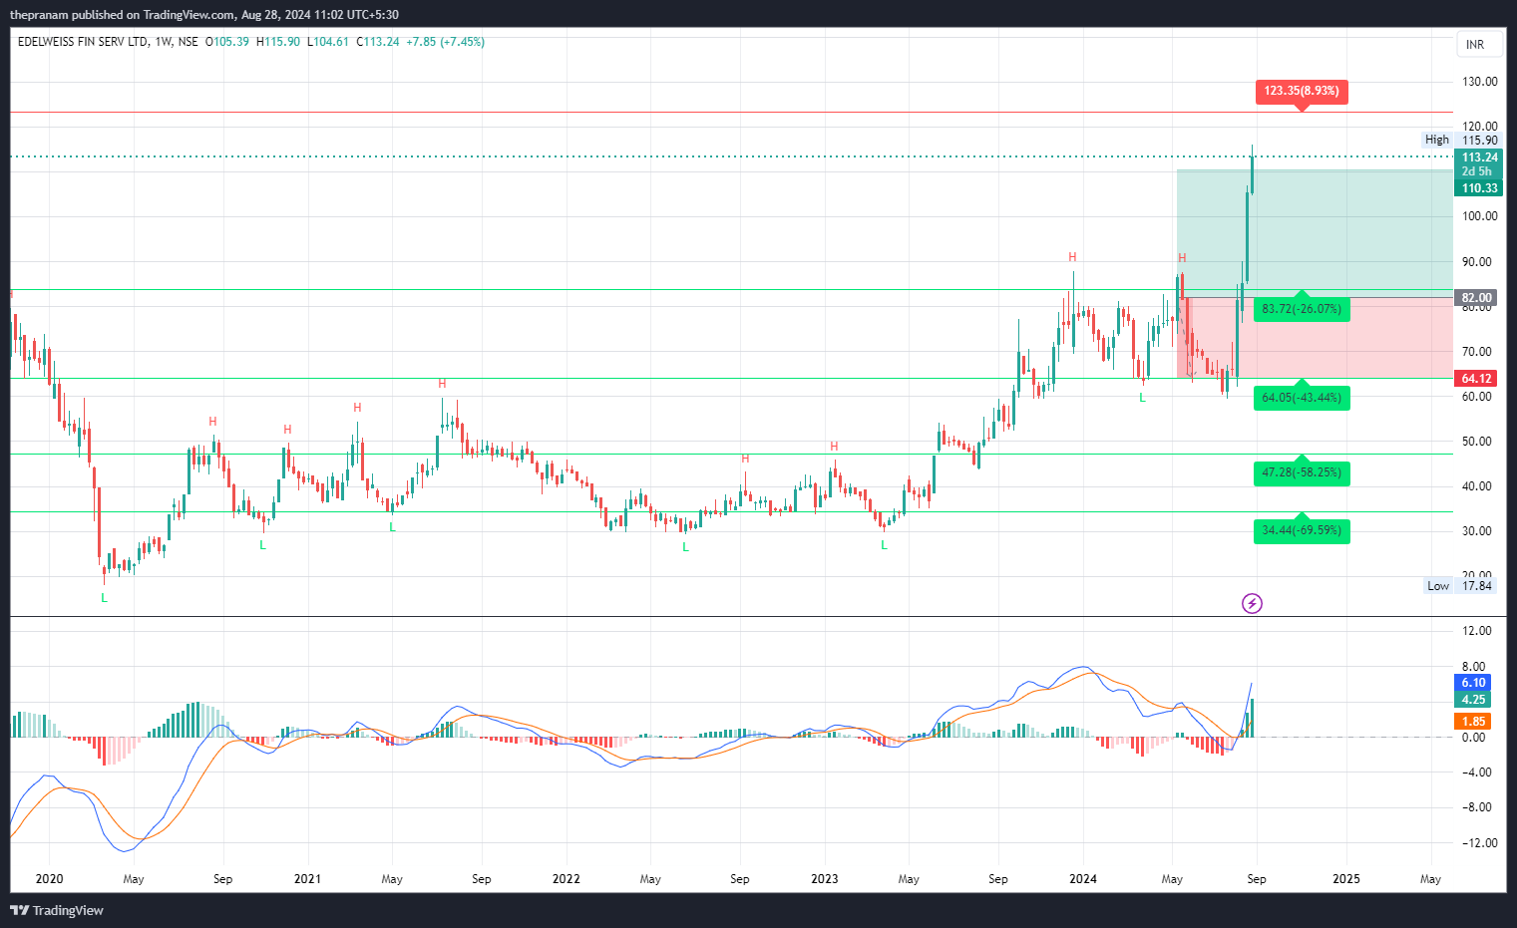Click the orange signal value tag 1.85
The height and width of the screenshot is (928, 1517).
point(1474,722)
